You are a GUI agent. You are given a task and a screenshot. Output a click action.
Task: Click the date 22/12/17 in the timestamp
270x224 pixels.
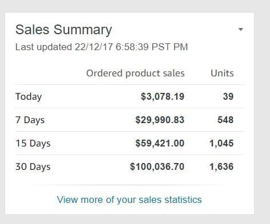pos(93,47)
